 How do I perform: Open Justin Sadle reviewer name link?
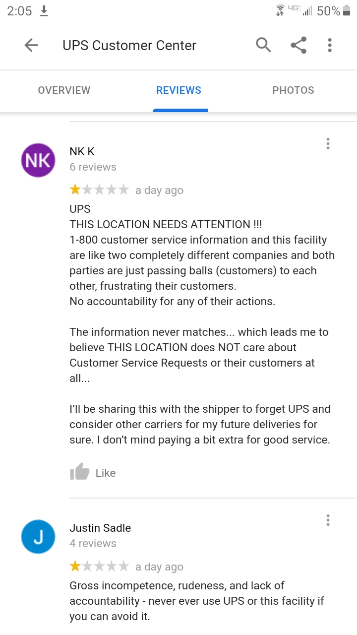pos(100,528)
